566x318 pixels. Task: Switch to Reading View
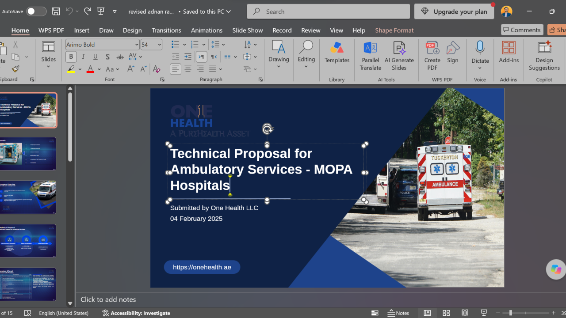tap(465, 313)
